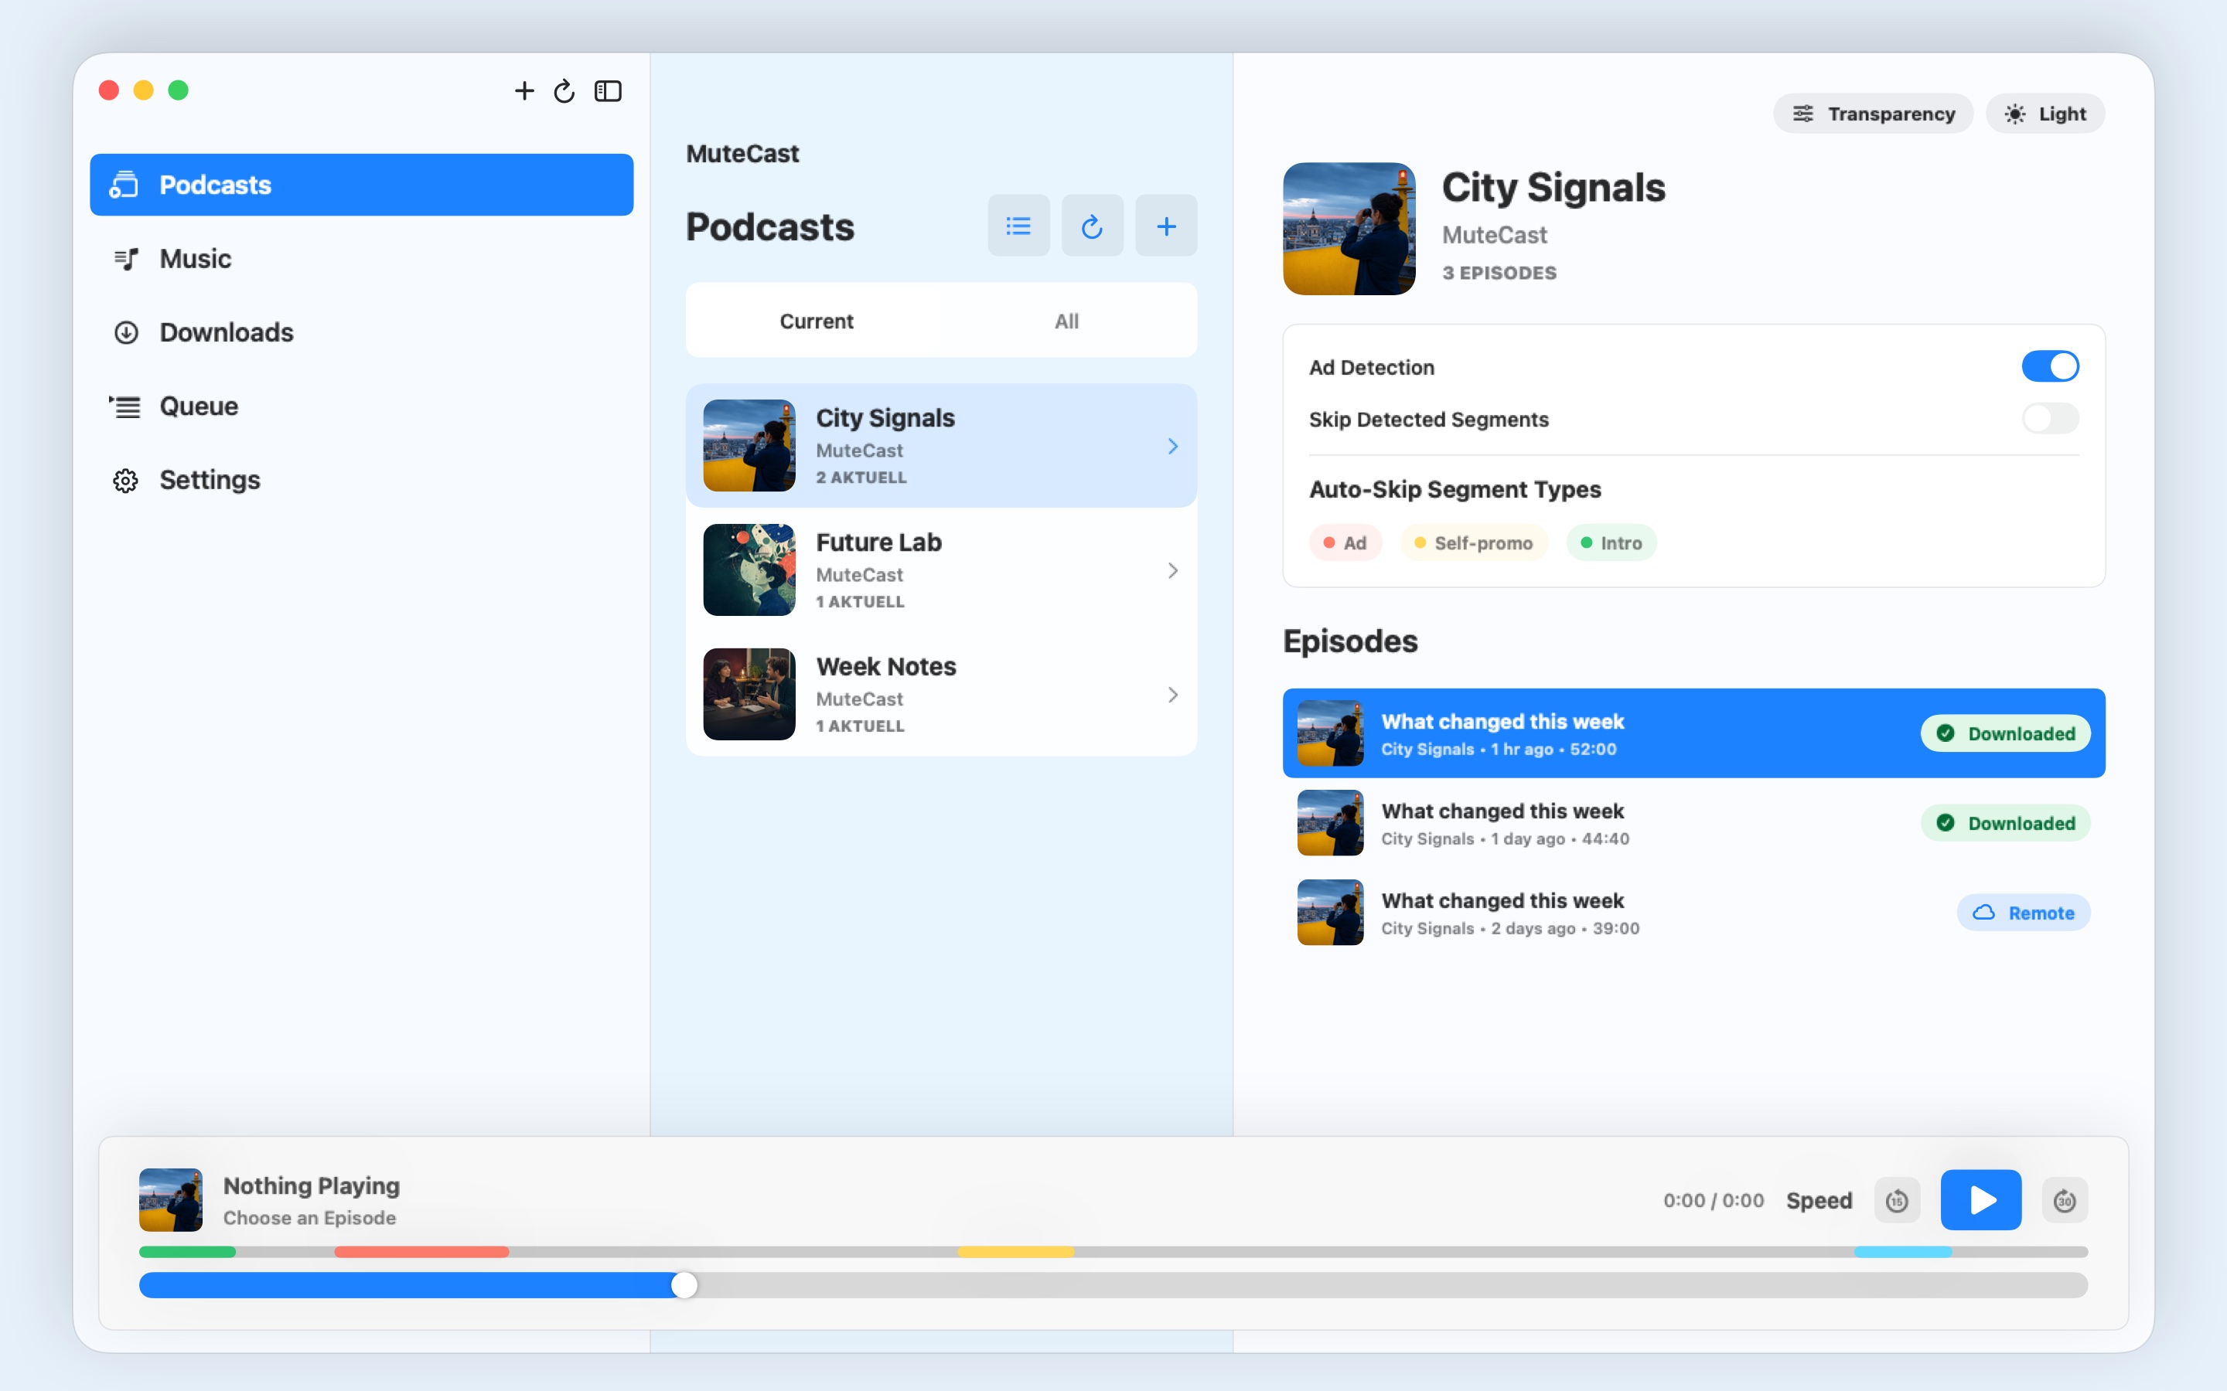Click the Week Notes artwork thumbnail
Screen dimensions: 2227x1391
click(x=749, y=694)
